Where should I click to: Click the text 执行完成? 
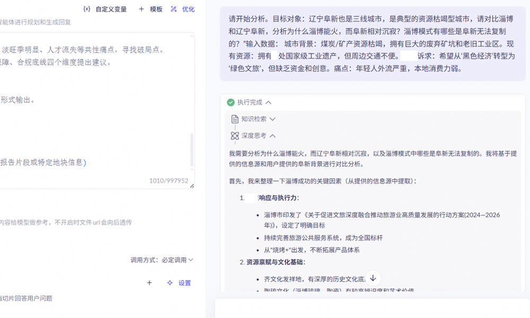[x=250, y=102]
